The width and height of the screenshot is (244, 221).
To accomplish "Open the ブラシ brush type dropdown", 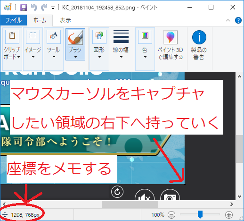I will click(x=75, y=53).
